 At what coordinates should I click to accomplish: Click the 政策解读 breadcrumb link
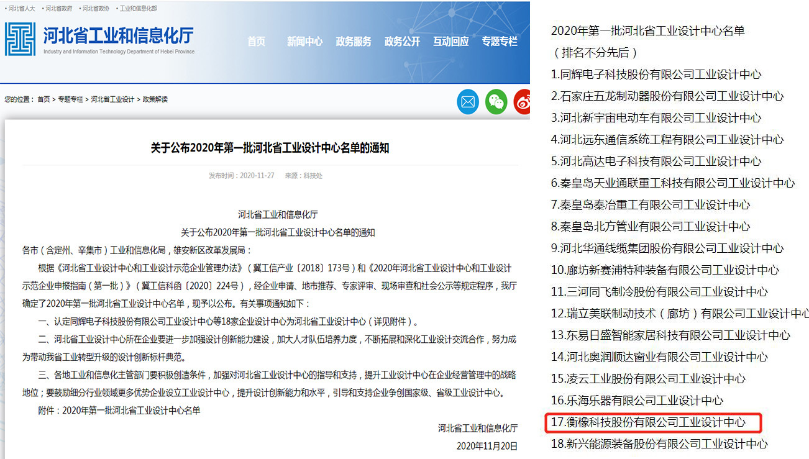[155, 99]
